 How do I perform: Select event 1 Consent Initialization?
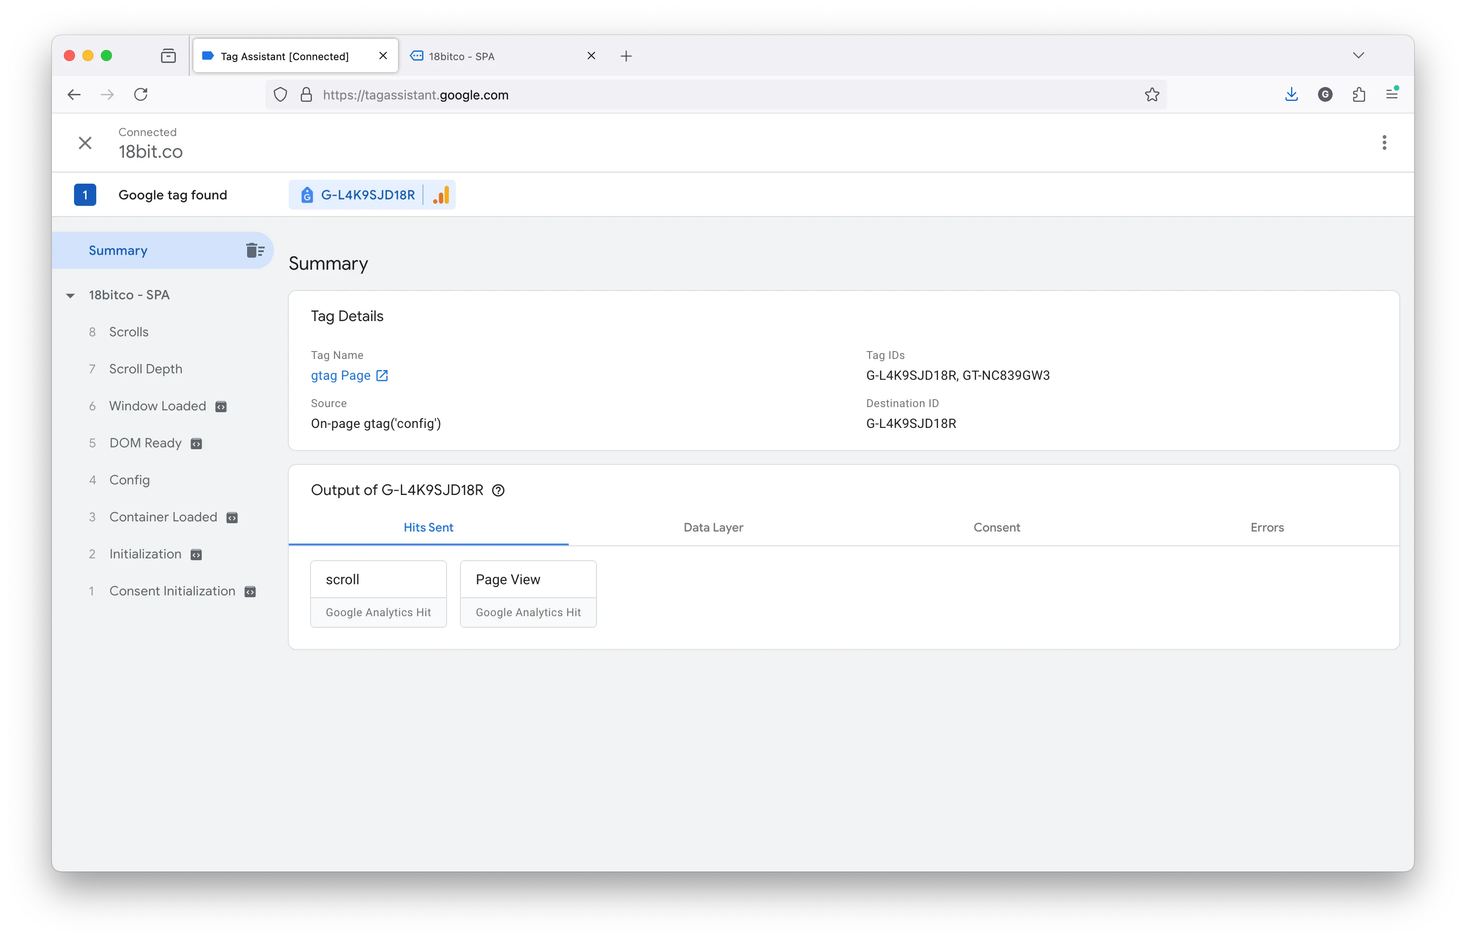tap(172, 591)
